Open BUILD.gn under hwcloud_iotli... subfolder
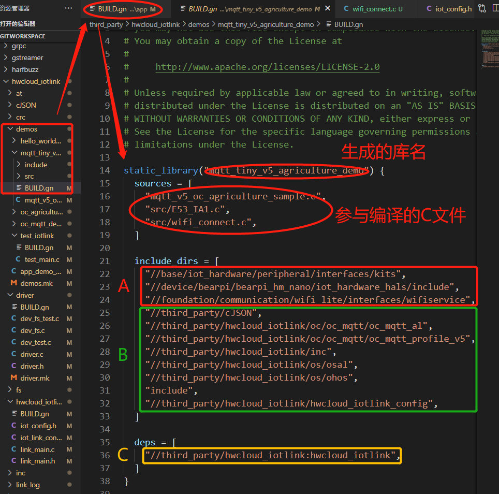The image size is (499, 494). tap(40, 414)
